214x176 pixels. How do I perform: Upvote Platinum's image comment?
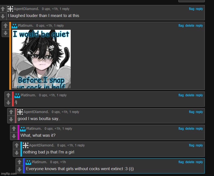[6, 26]
